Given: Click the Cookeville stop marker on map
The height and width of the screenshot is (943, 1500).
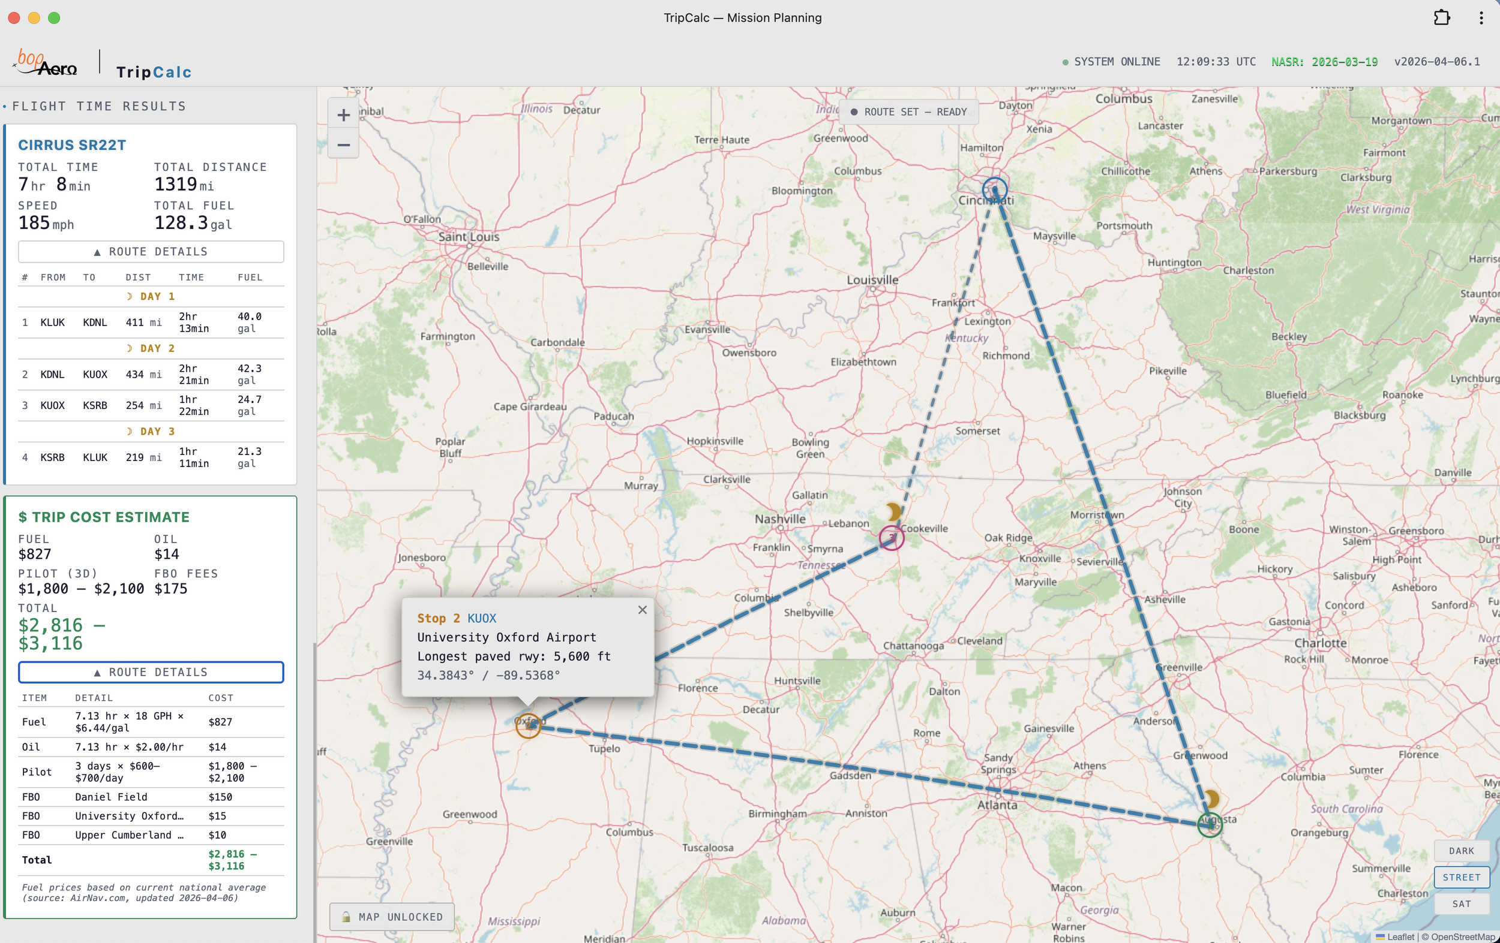Looking at the screenshot, I should (x=892, y=538).
